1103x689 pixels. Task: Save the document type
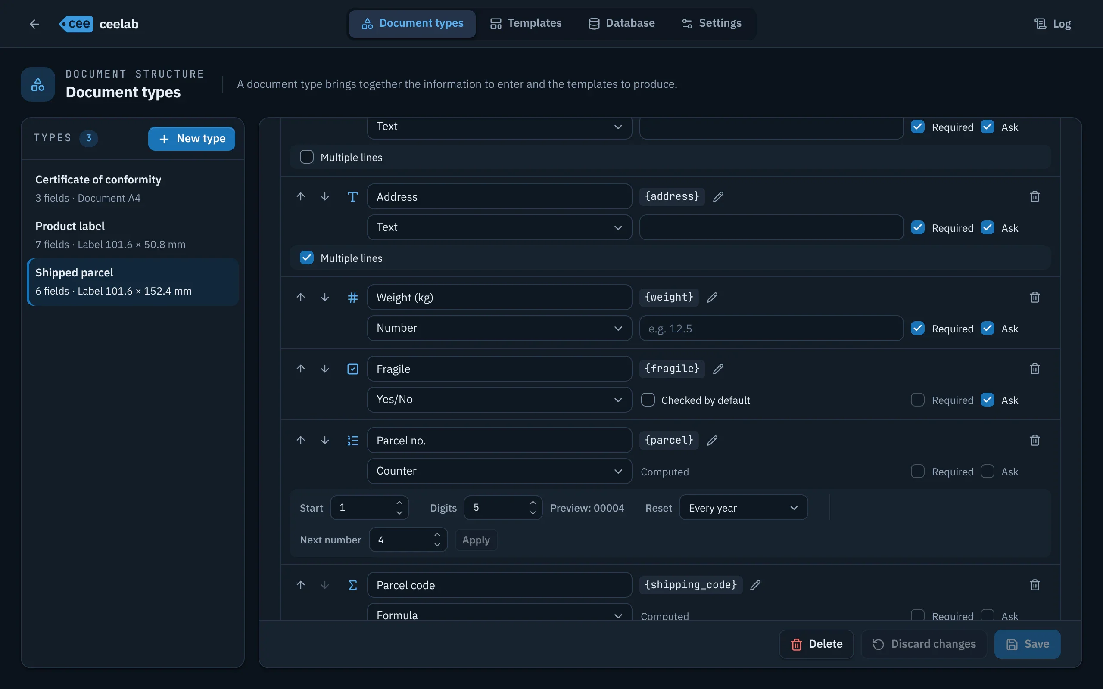pyautogui.click(x=1027, y=644)
